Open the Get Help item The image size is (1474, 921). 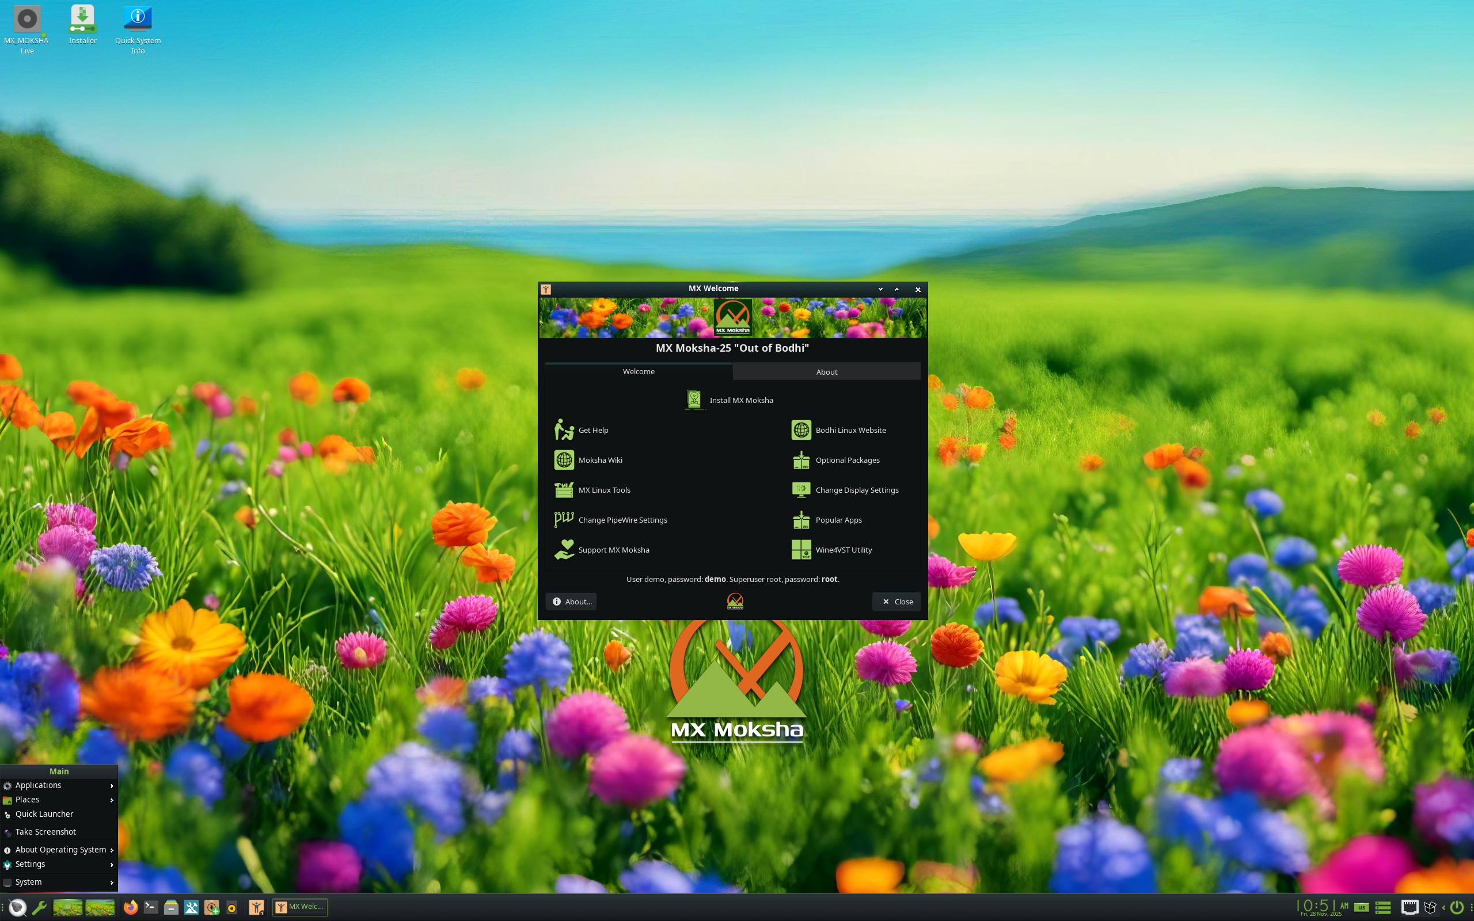[581, 430]
